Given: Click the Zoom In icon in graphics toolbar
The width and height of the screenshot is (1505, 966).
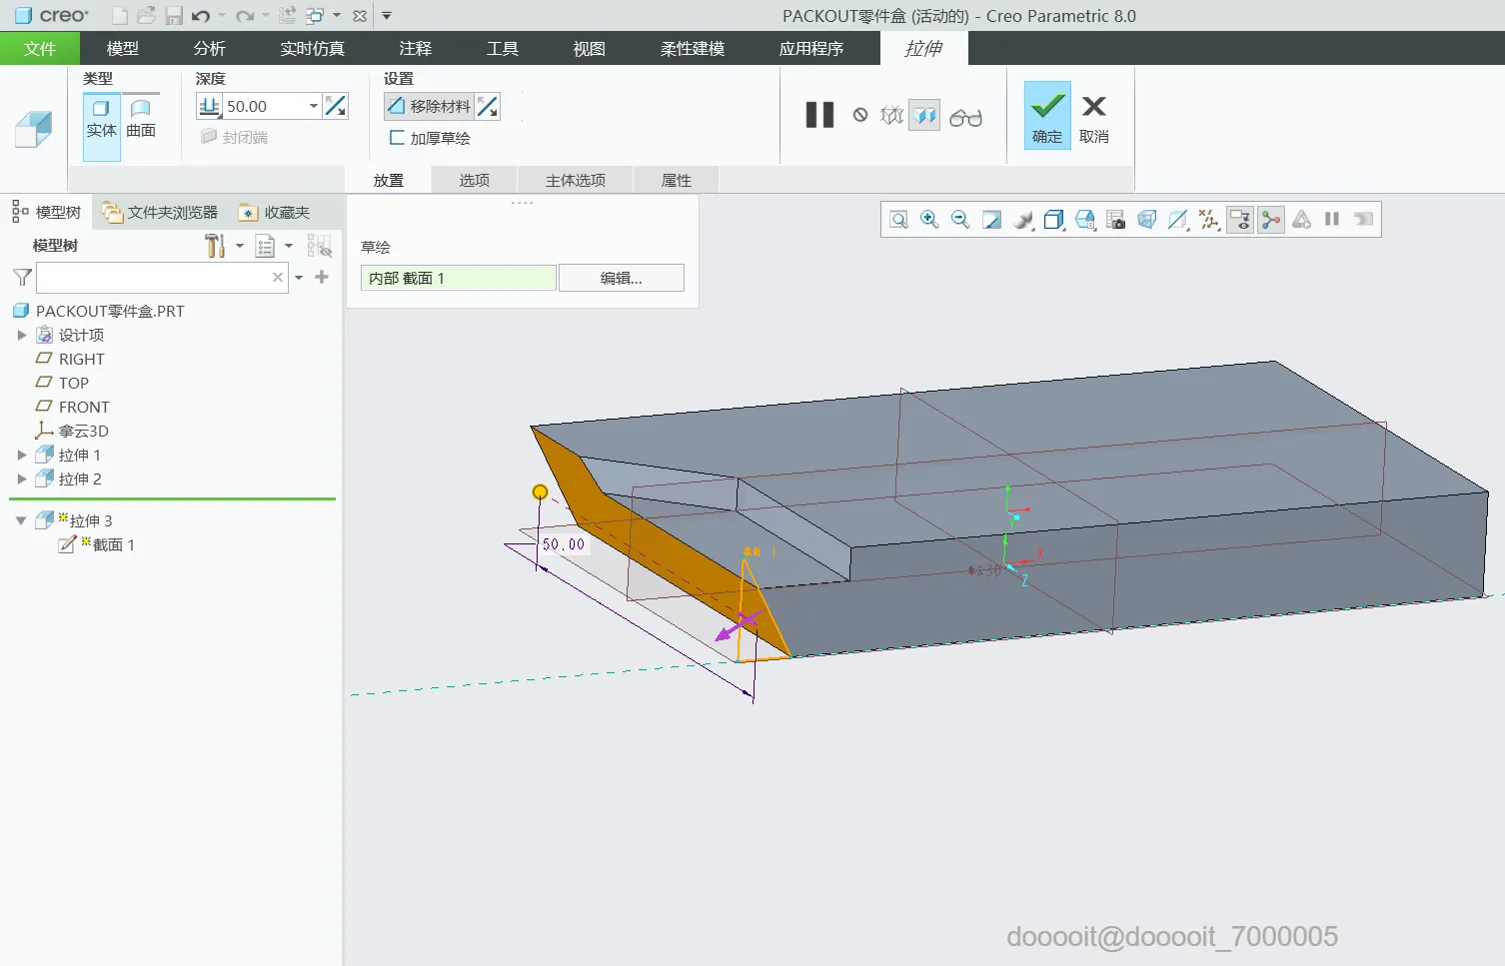Looking at the screenshot, I should click(929, 220).
